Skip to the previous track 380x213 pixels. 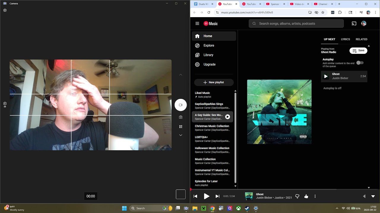[x=195, y=196]
